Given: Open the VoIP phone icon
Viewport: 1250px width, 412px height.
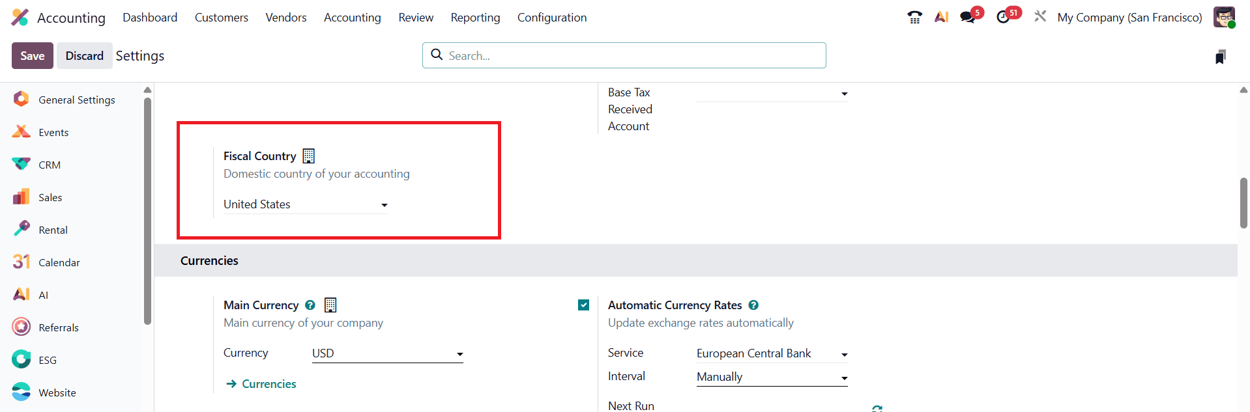Looking at the screenshot, I should [x=914, y=18].
